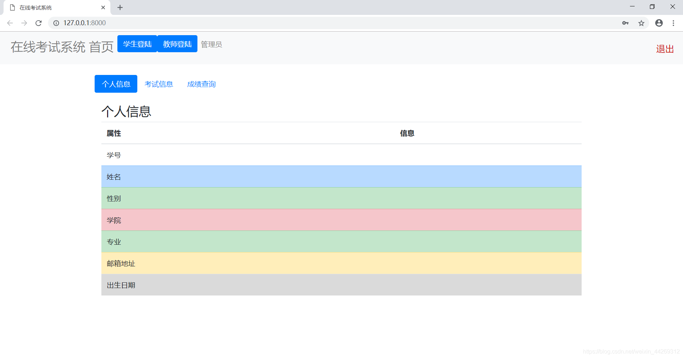683x358 pixels.
Task: Click the browser back arrow
Action: pos(10,23)
